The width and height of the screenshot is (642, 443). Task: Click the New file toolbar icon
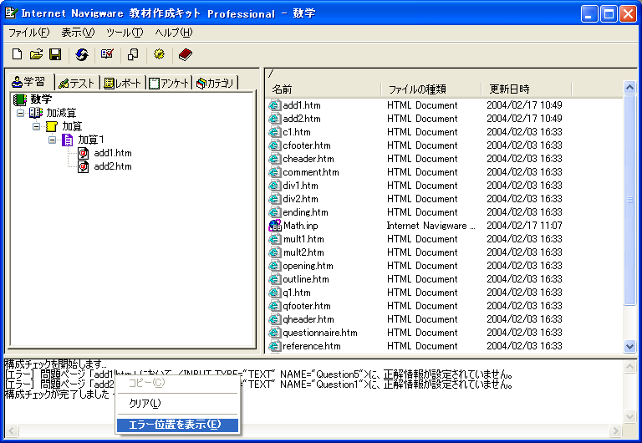(x=18, y=54)
